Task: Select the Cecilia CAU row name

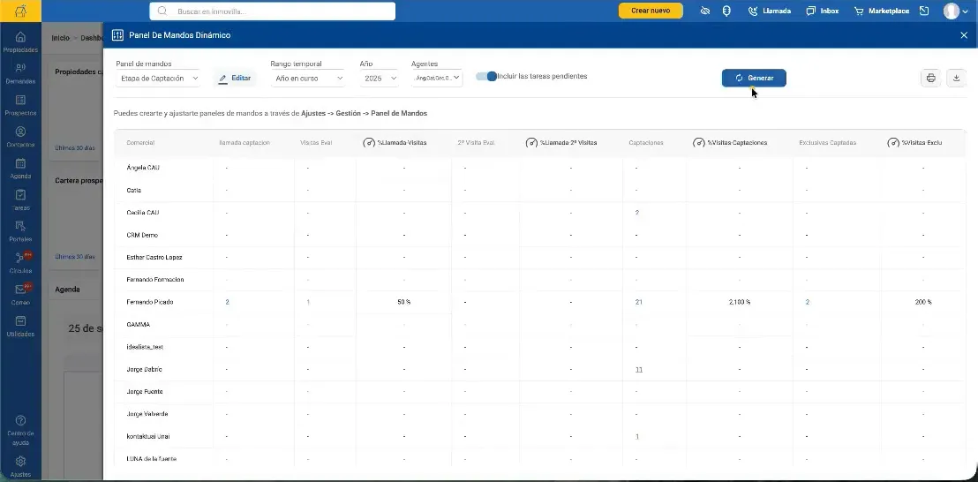Action: (143, 213)
